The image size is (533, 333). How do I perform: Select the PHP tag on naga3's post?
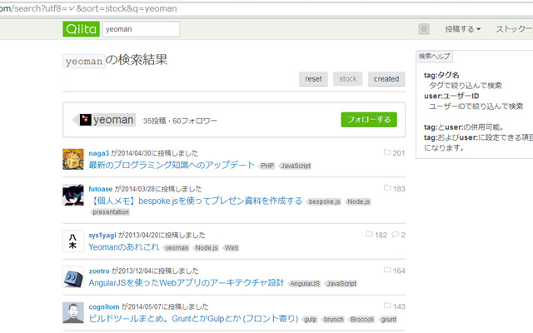[267, 166]
